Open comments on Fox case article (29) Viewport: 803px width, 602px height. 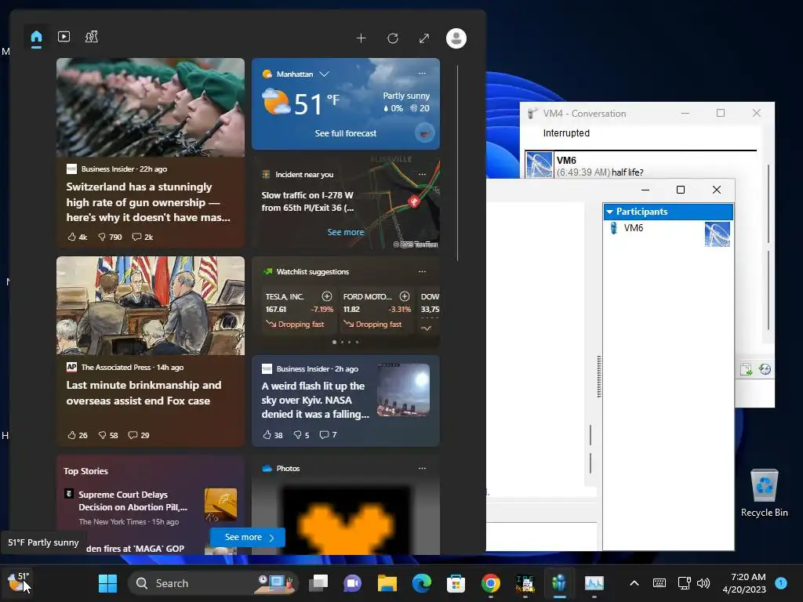point(138,435)
